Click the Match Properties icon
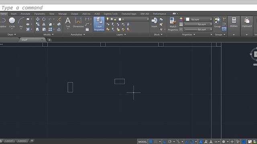This screenshot has width=257, height=144. 173,24
